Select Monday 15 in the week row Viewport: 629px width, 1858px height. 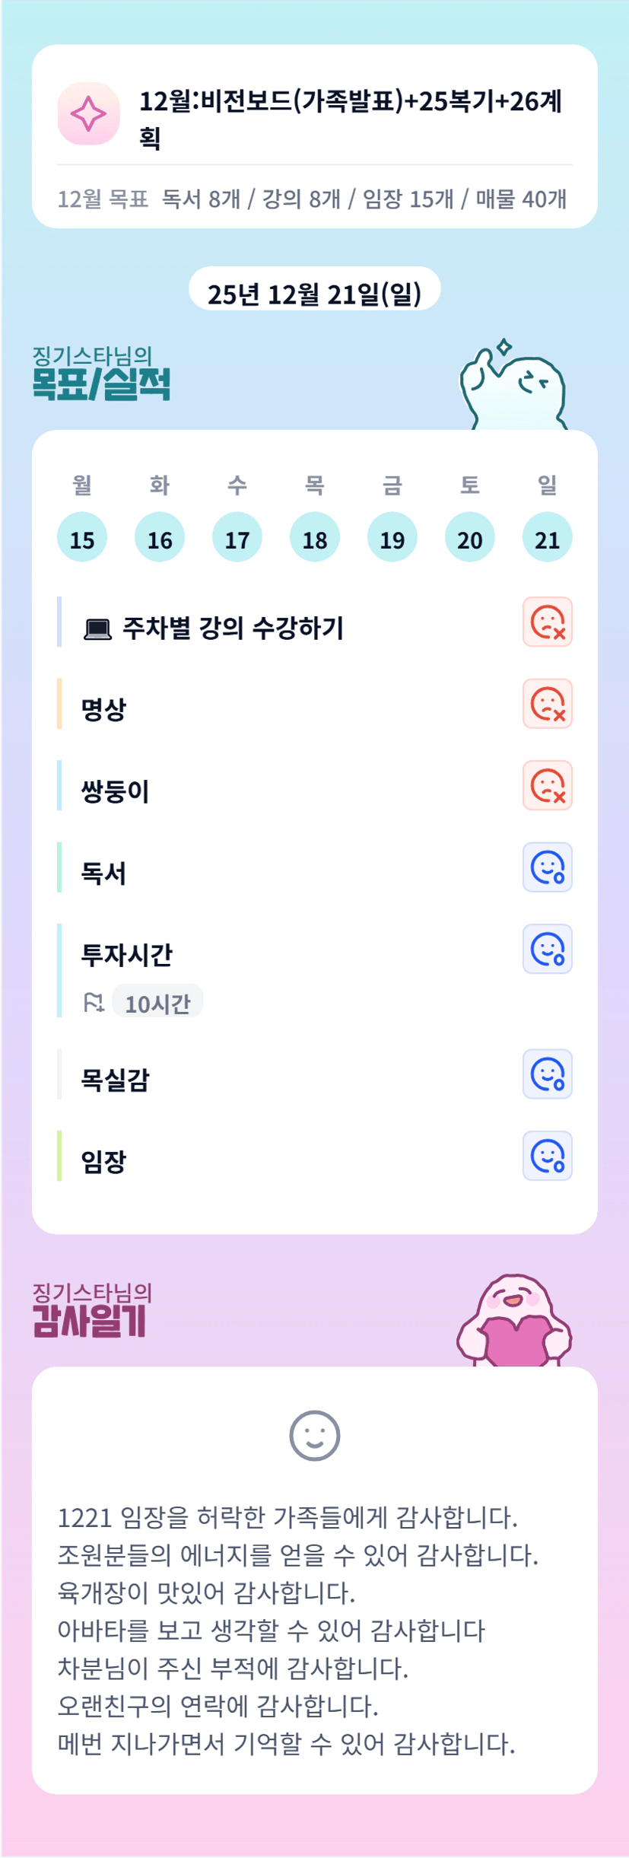(82, 537)
